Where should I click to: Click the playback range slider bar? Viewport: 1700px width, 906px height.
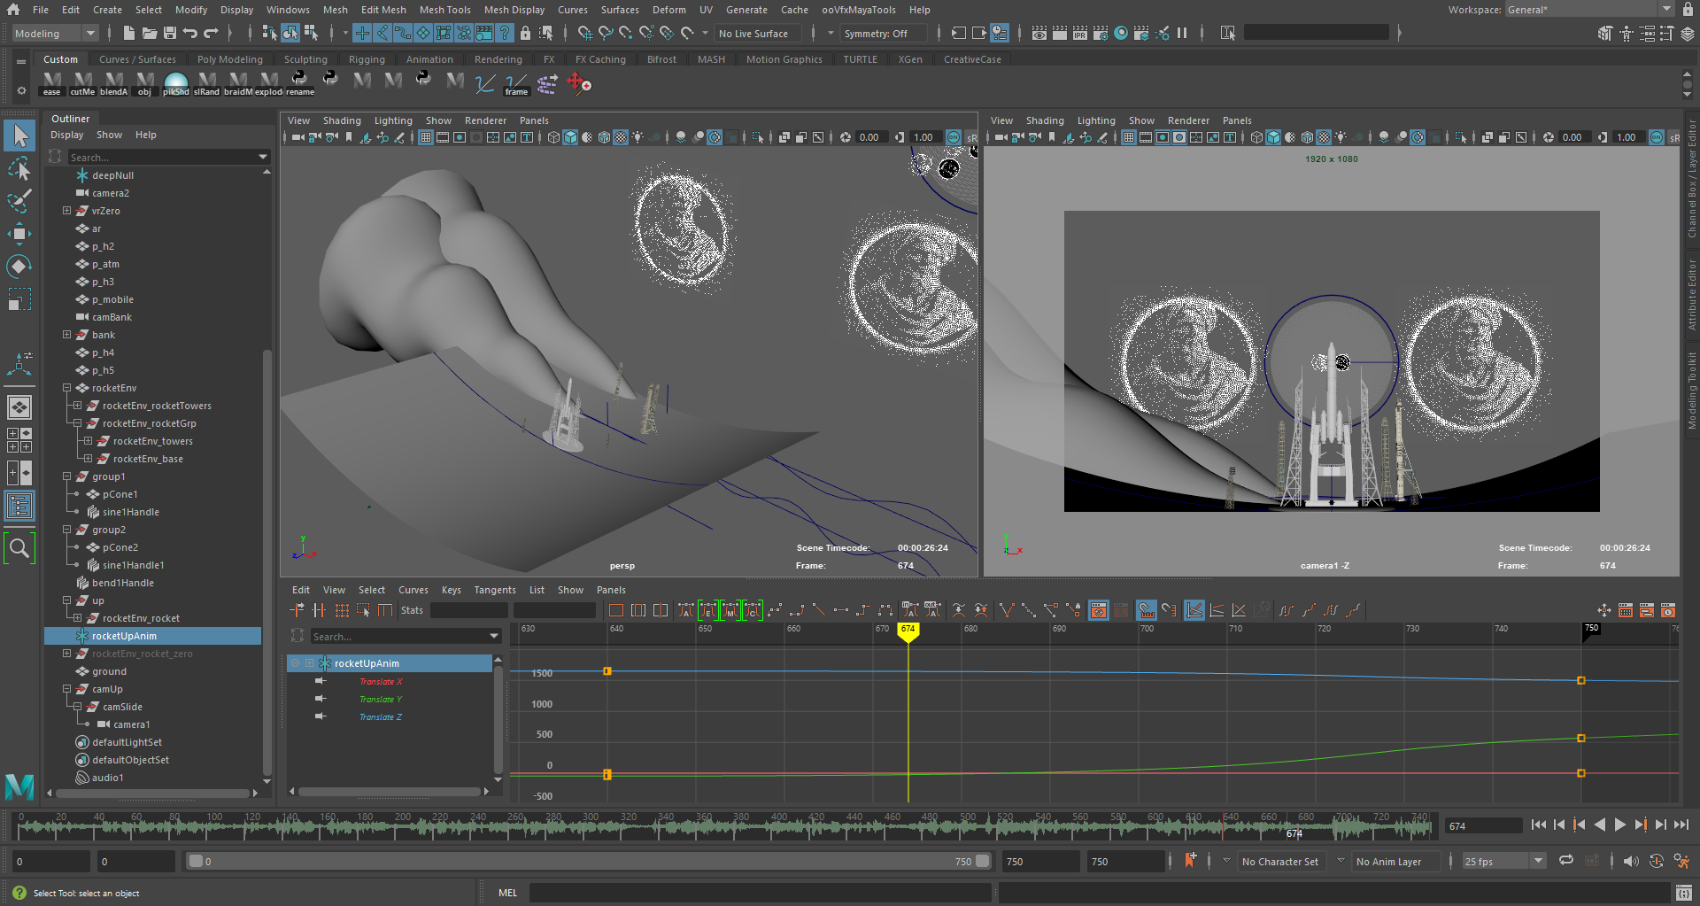pyautogui.click(x=589, y=861)
